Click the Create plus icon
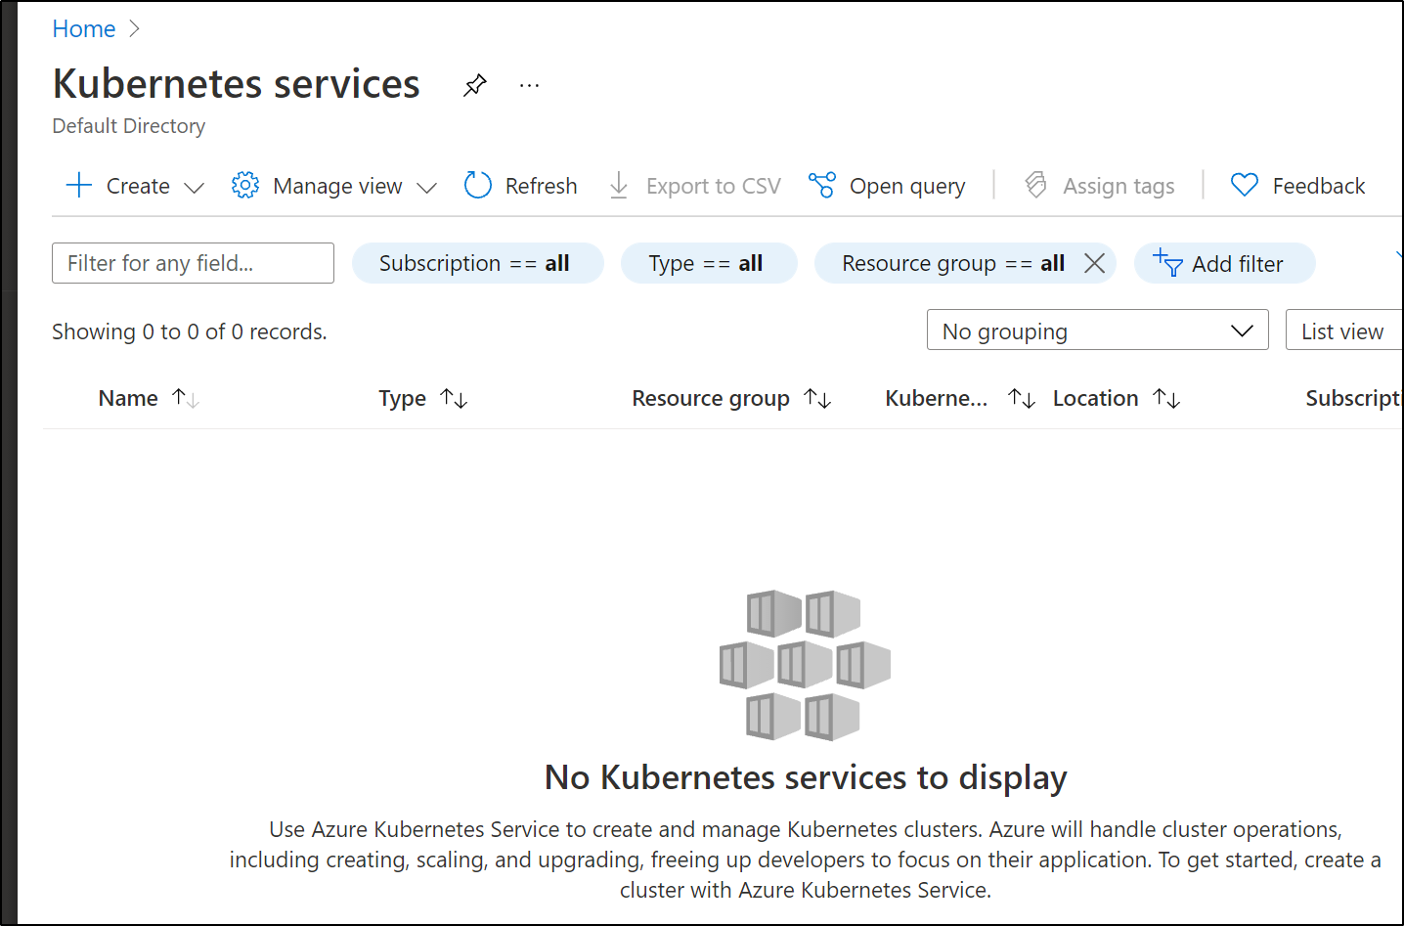This screenshot has width=1404, height=926. 79,185
